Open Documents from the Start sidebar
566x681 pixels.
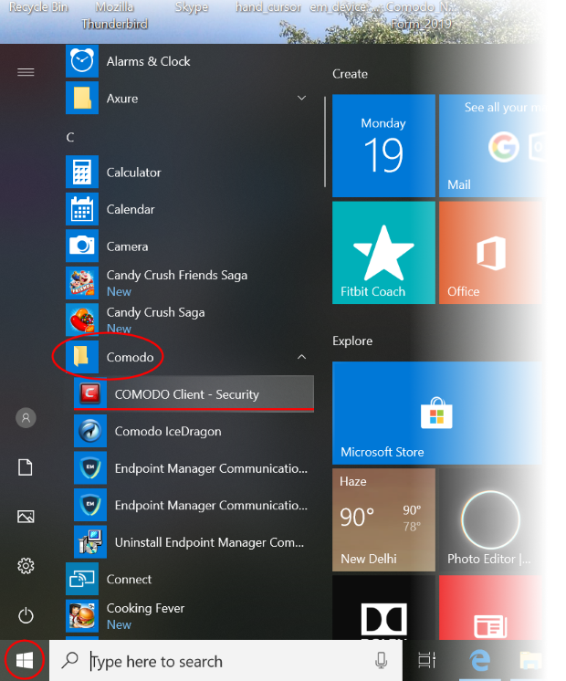tap(26, 467)
